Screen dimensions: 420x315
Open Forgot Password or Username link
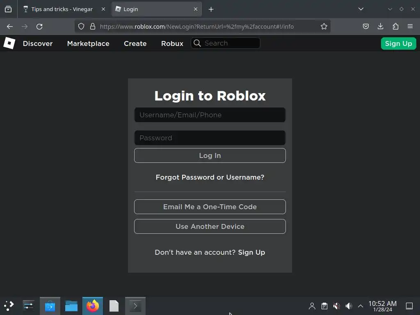click(x=210, y=177)
